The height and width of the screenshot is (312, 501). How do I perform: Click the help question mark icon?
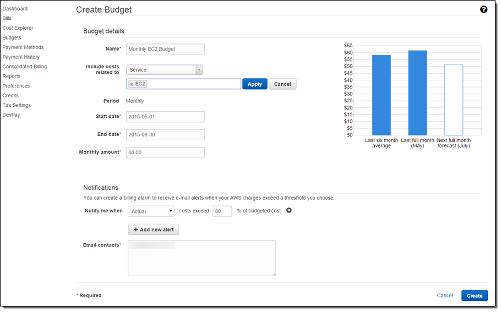click(483, 9)
